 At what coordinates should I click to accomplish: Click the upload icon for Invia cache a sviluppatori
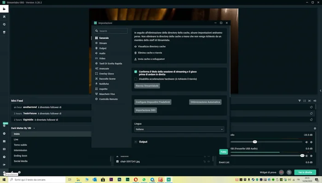(136, 59)
